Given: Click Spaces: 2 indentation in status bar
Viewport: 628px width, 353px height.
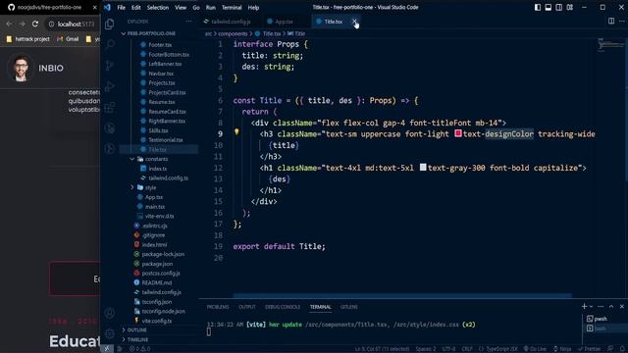Looking at the screenshot, I should click(425, 349).
